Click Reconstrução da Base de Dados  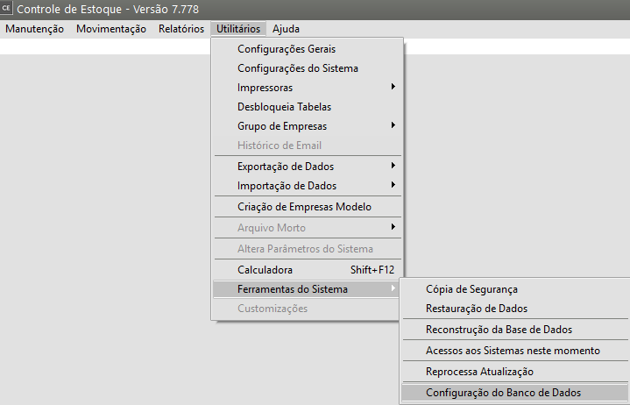click(499, 330)
